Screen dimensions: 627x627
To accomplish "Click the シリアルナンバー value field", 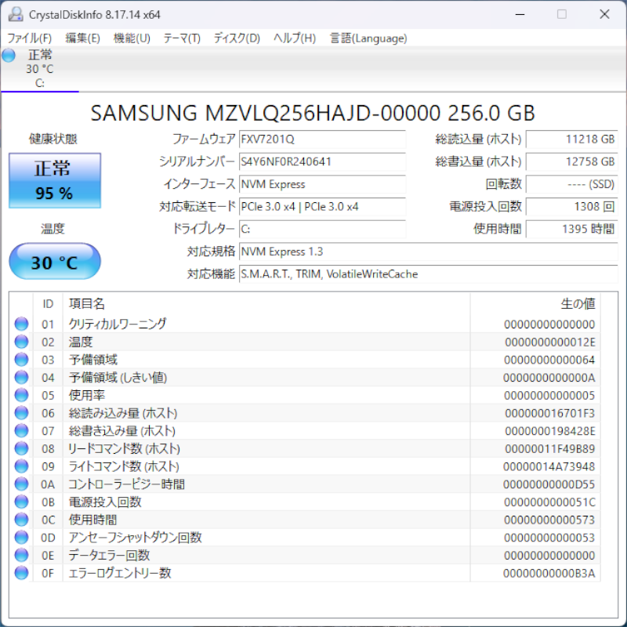I will 322,162.
